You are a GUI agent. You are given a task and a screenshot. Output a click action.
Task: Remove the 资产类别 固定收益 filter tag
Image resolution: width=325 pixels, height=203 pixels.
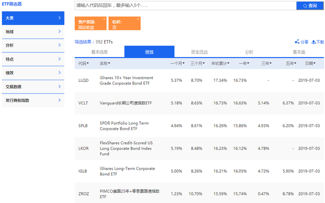click(x=104, y=19)
